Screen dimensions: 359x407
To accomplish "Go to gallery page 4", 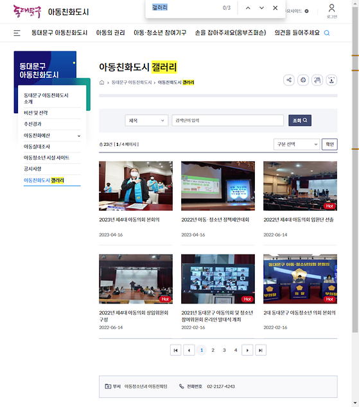I will click(236, 350).
